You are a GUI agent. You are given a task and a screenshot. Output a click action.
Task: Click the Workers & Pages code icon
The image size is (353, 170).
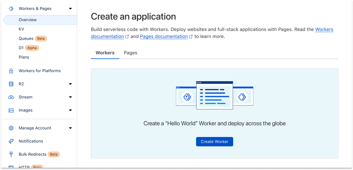[11, 9]
